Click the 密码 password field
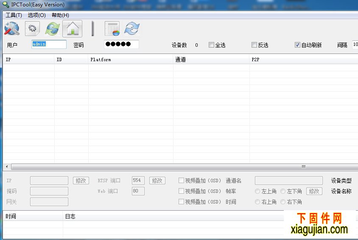Image resolution: width=358 pixels, height=240 pixels. (x=121, y=44)
